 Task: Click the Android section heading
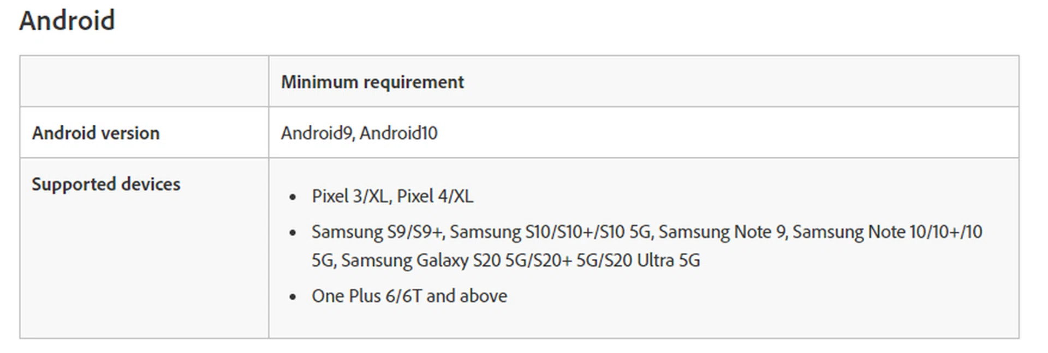[x=67, y=21]
